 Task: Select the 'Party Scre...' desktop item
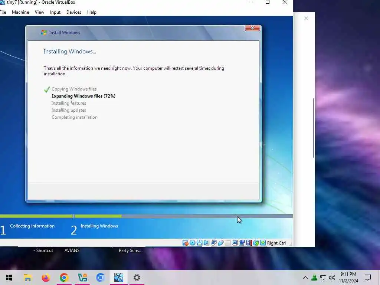click(x=130, y=250)
